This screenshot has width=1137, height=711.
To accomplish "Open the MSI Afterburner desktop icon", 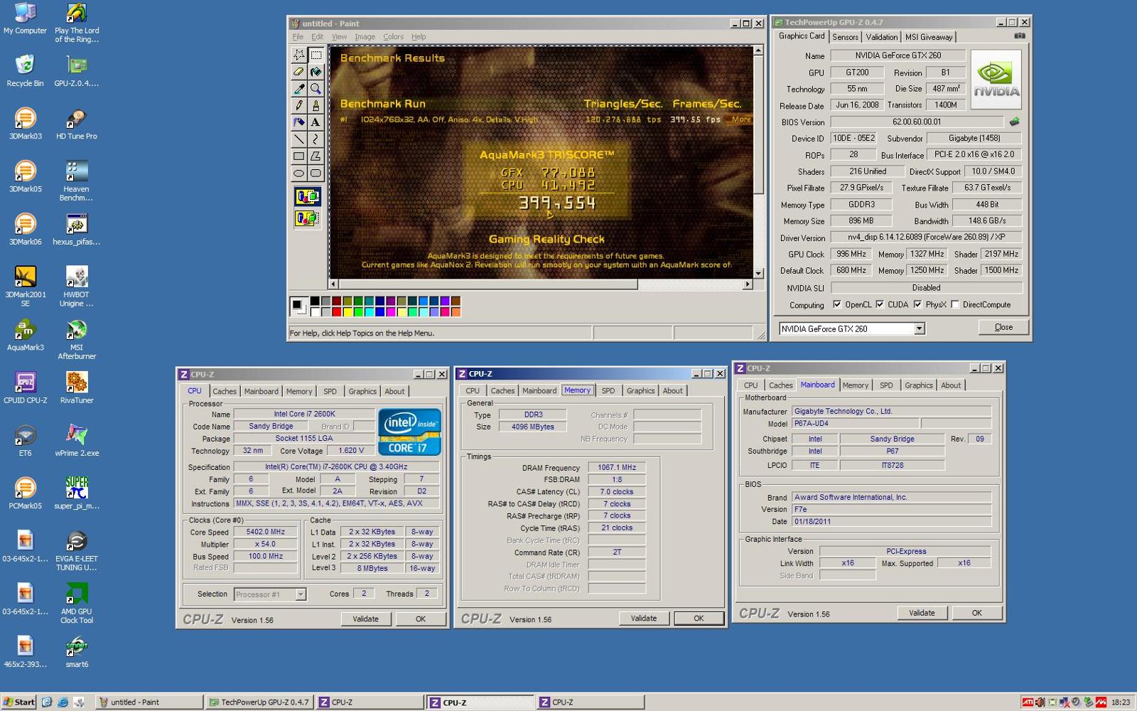I will (x=77, y=338).
